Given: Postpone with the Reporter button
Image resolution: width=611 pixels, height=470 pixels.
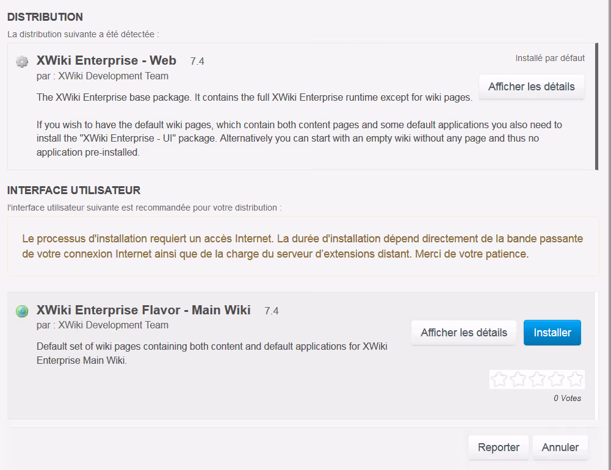Looking at the screenshot, I should pyautogui.click(x=498, y=447).
